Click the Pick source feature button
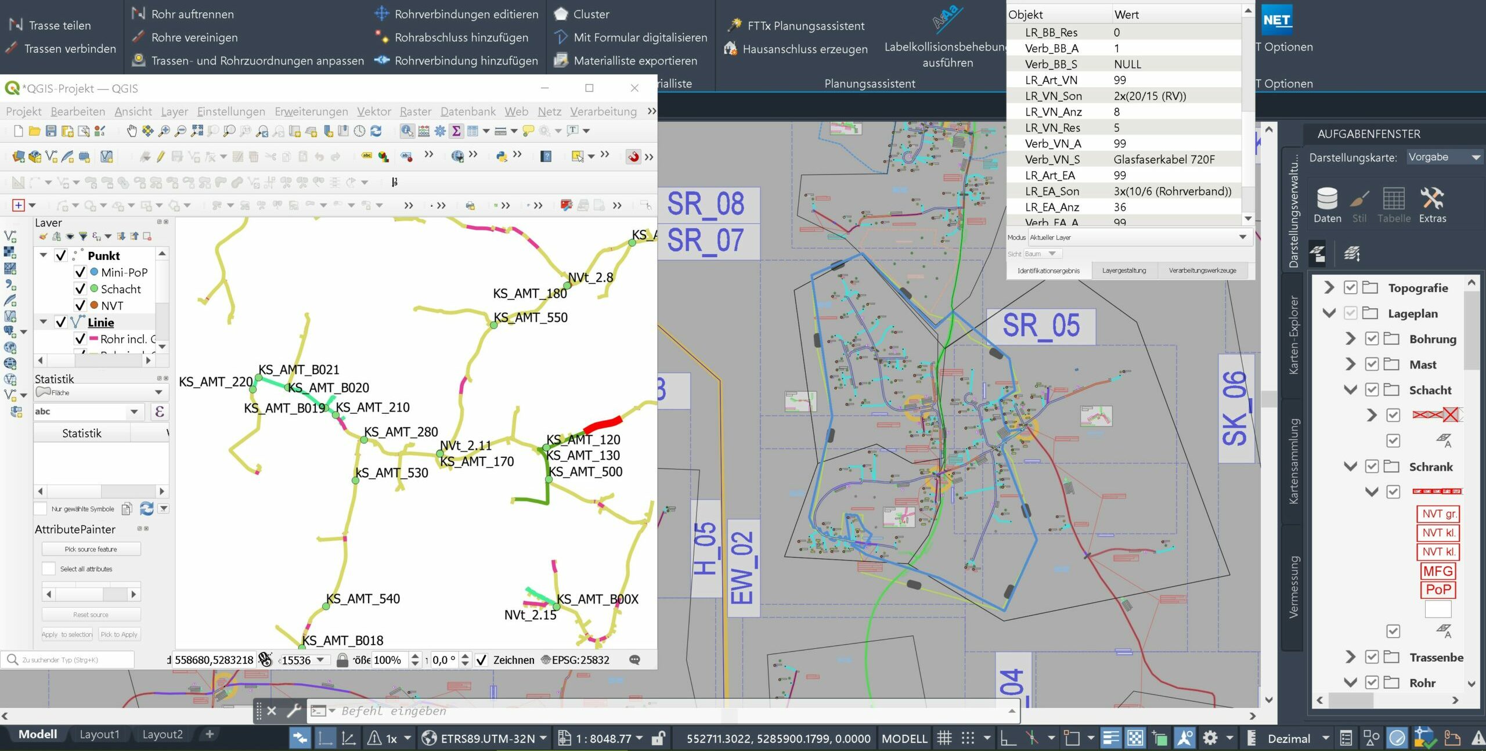Screen dimensions: 1486x751 (x=91, y=549)
